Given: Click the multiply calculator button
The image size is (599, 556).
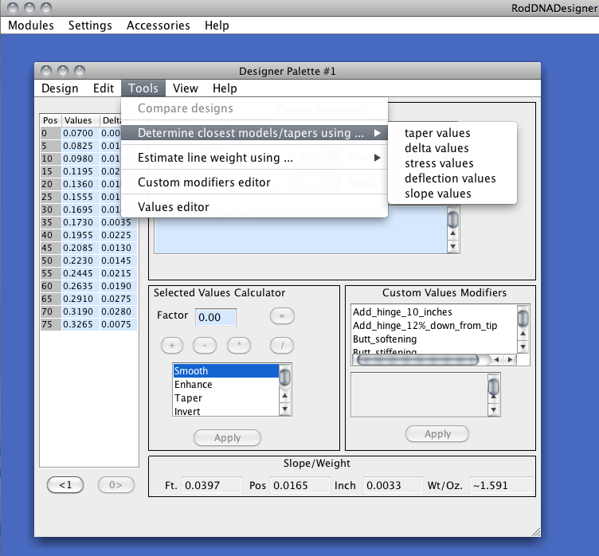Looking at the screenshot, I should click(x=239, y=346).
